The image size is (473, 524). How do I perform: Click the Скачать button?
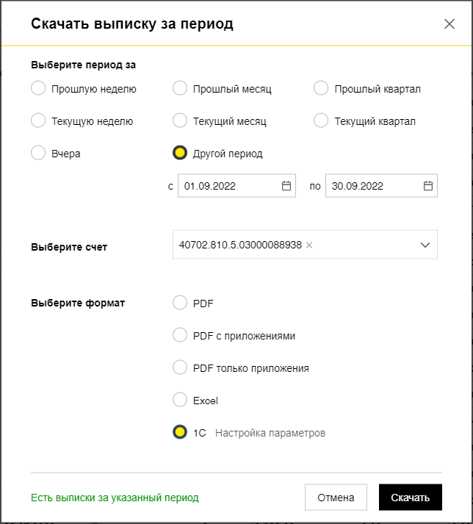(410, 498)
